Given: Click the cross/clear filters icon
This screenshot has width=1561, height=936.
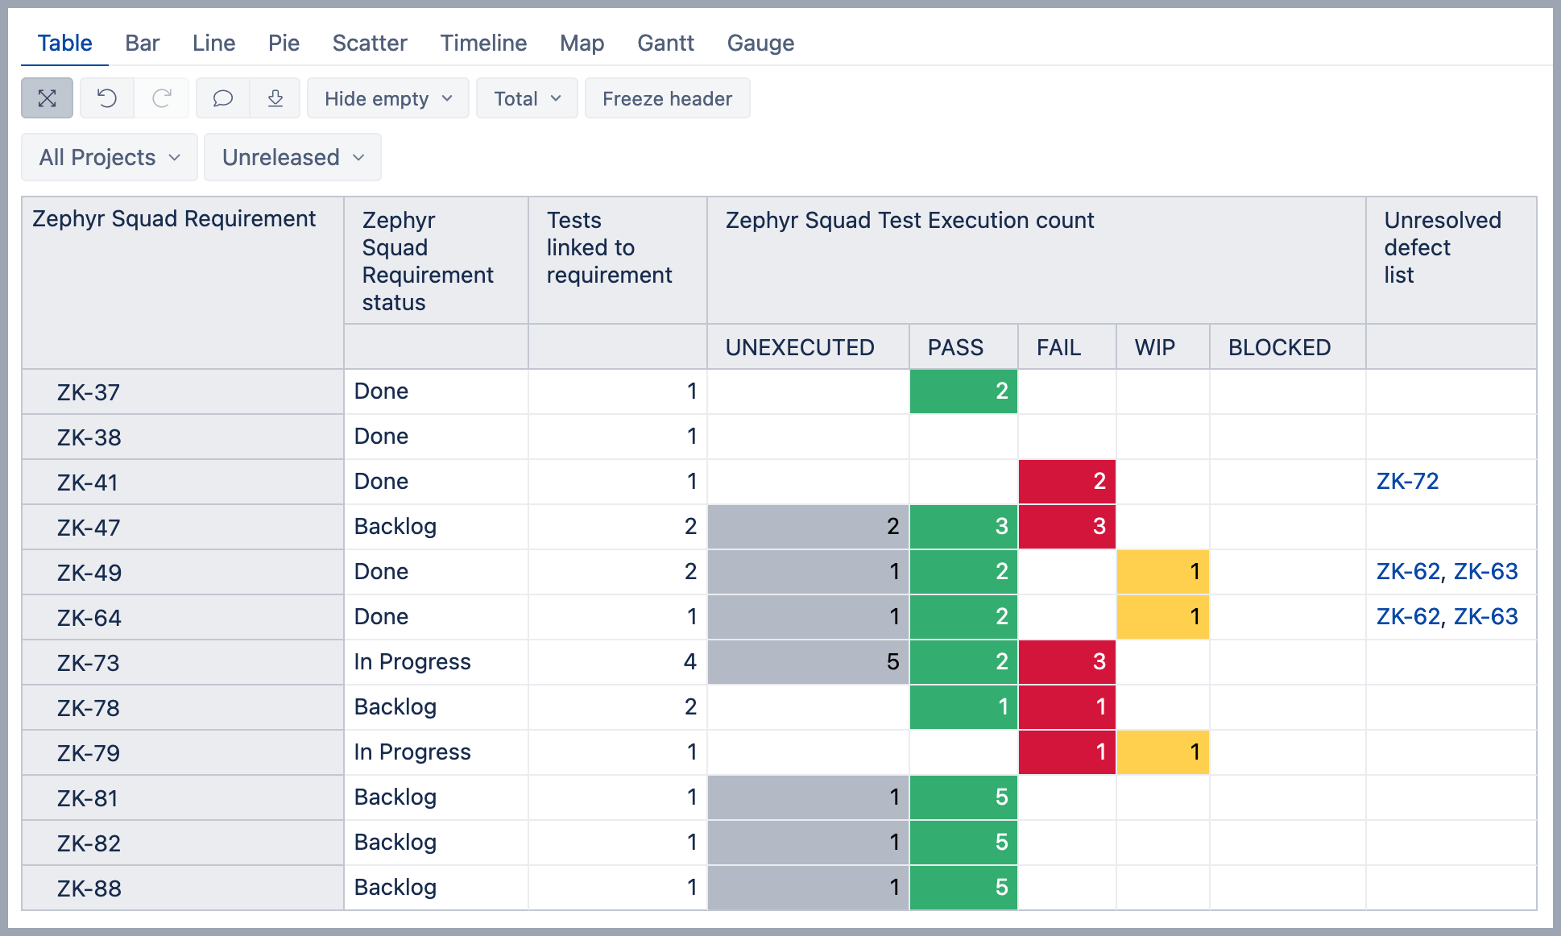Looking at the screenshot, I should pyautogui.click(x=47, y=98).
